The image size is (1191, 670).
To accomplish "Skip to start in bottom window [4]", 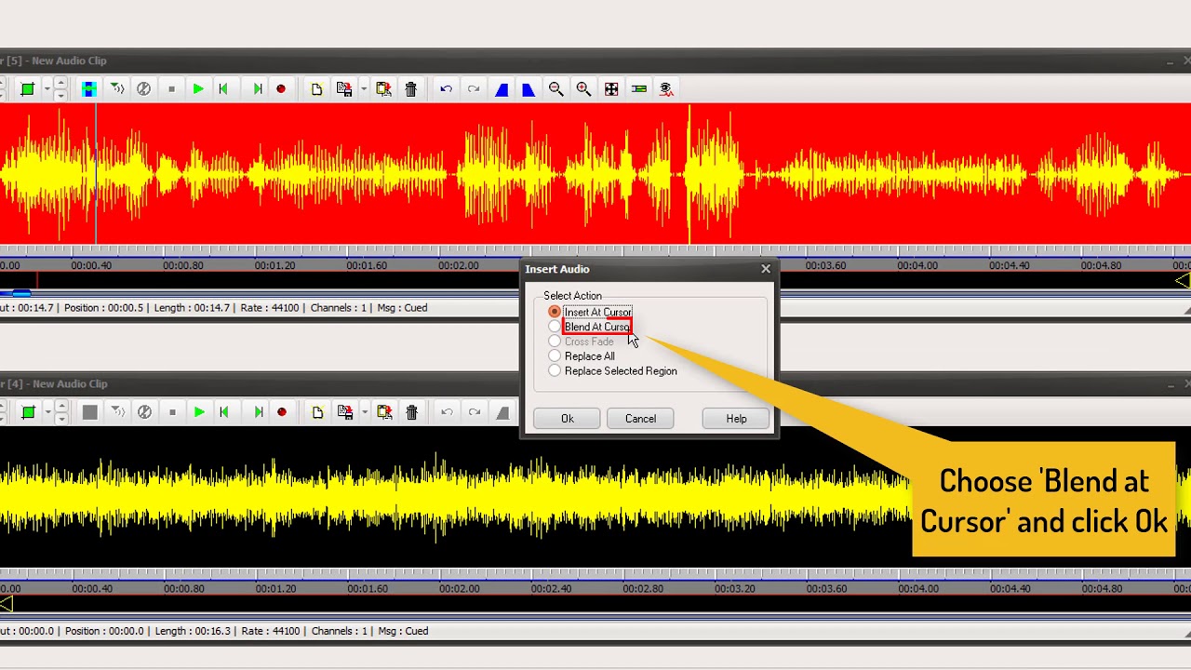I will click(x=223, y=412).
